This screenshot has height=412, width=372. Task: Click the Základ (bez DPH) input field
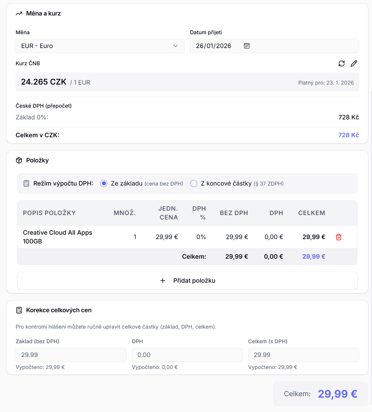[x=71, y=355]
